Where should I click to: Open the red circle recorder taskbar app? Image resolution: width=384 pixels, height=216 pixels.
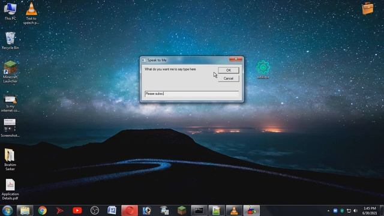click(x=130, y=211)
